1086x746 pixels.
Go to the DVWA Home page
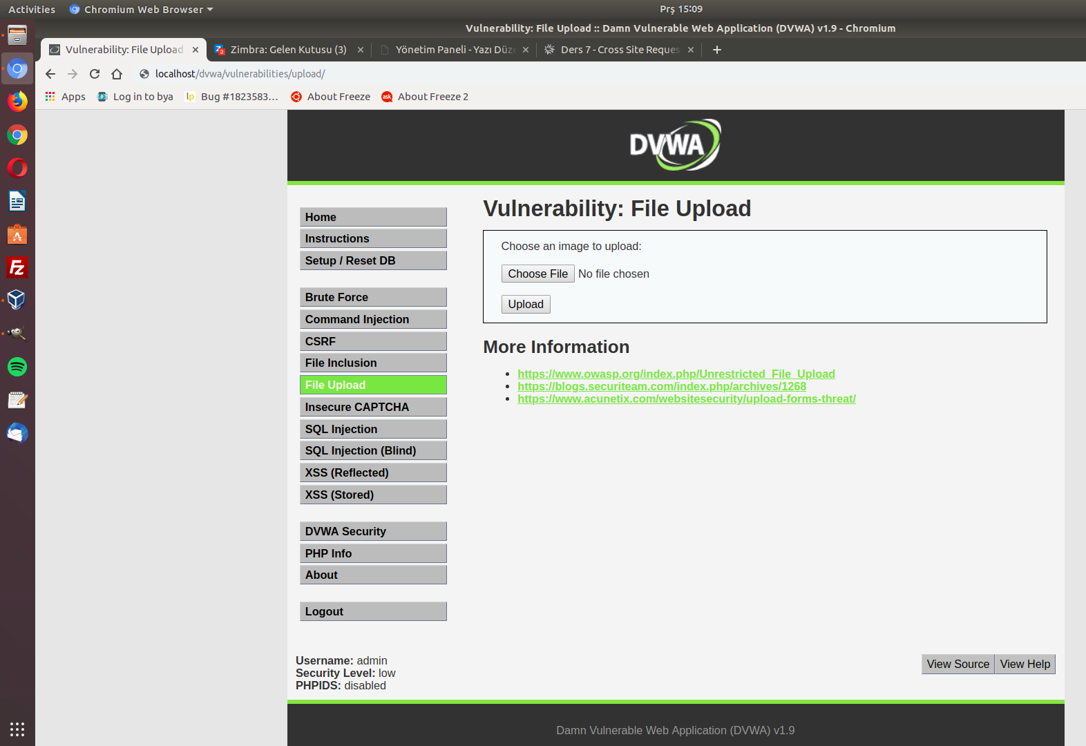pos(373,217)
